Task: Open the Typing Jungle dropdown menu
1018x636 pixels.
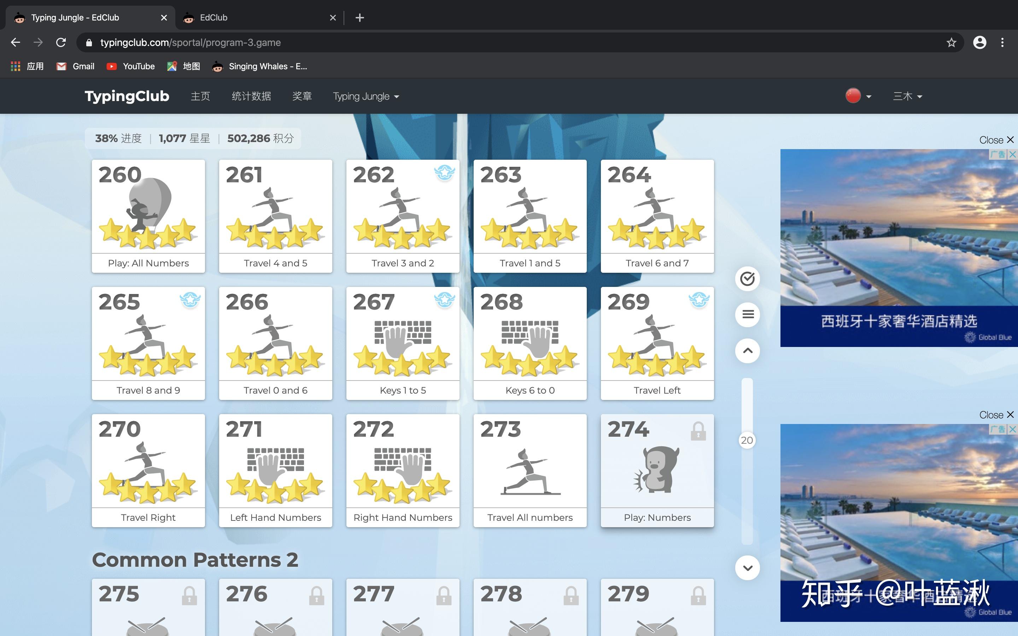Action: (365, 96)
